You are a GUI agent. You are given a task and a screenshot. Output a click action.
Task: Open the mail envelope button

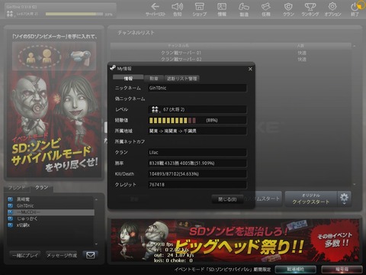(91, 255)
